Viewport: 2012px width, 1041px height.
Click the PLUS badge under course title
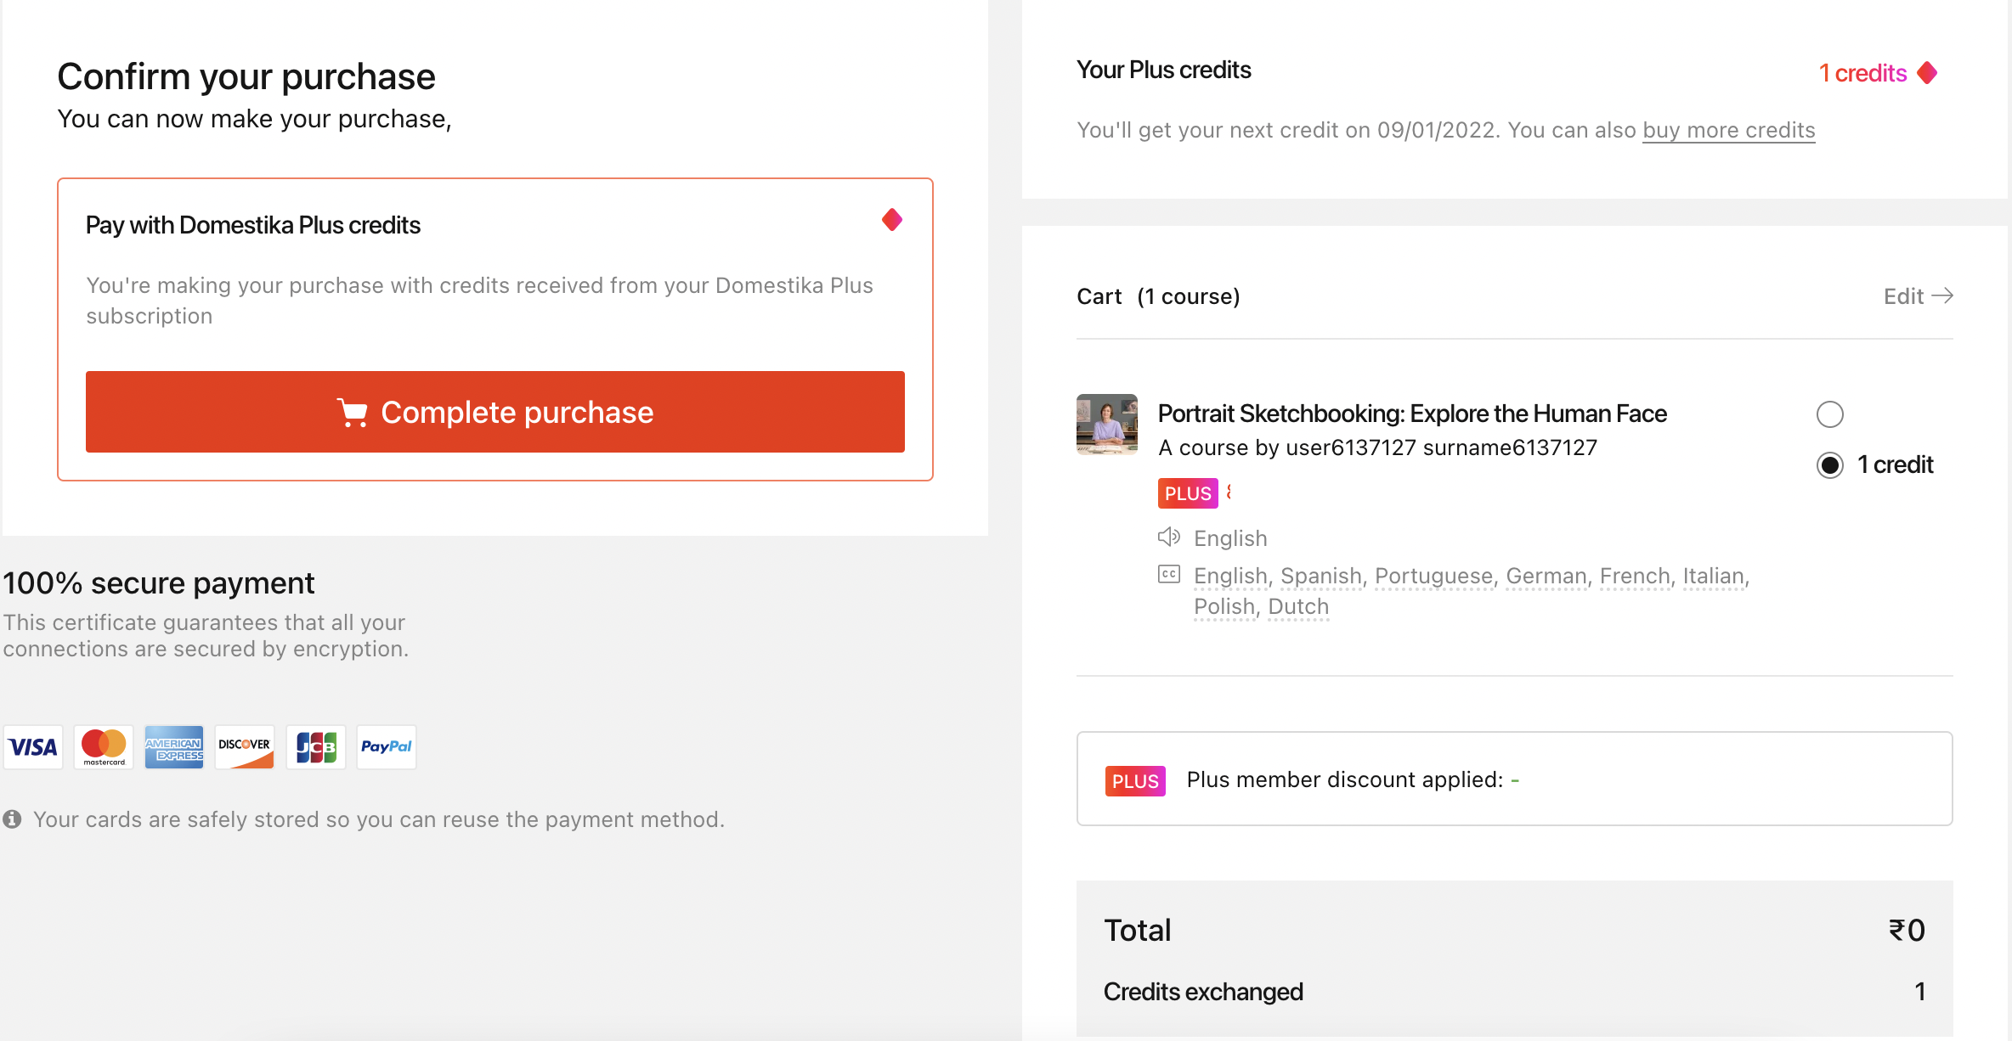[x=1188, y=493]
